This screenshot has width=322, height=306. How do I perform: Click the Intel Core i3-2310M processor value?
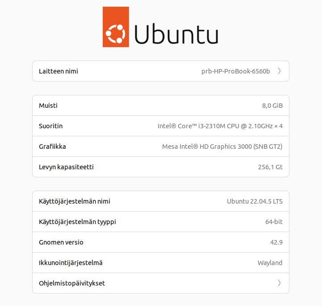point(220,126)
